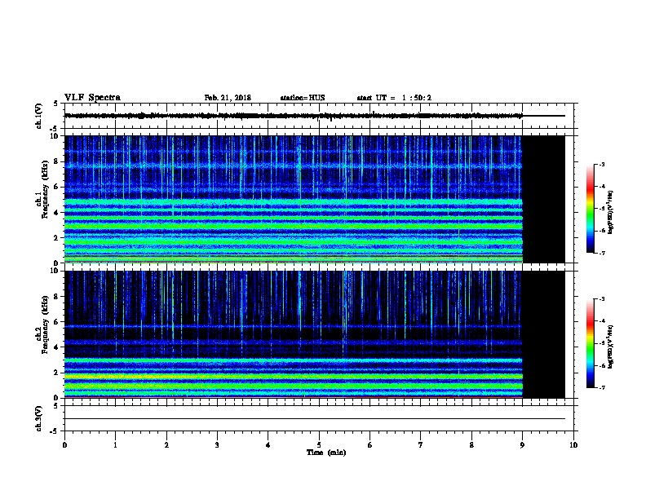Click the 9 minute tick on time axis

click(x=522, y=444)
